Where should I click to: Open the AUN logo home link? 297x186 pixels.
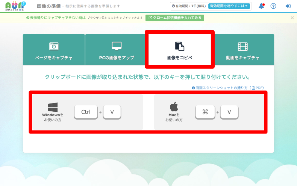pos(15,6)
